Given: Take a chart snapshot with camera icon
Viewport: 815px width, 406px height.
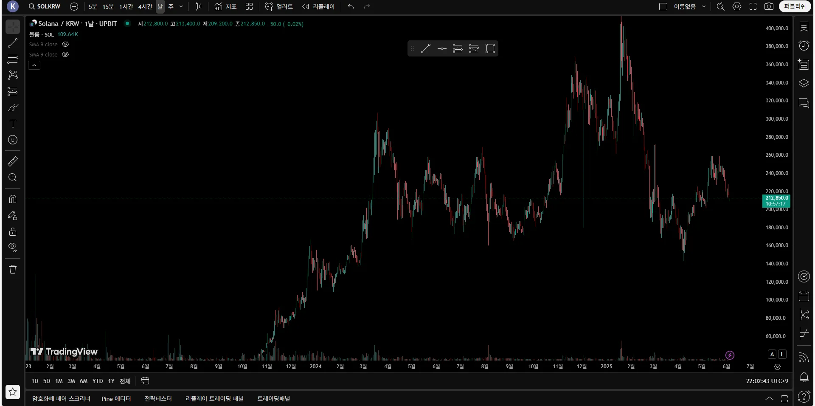Looking at the screenshot, I should (x=769, y=6).
